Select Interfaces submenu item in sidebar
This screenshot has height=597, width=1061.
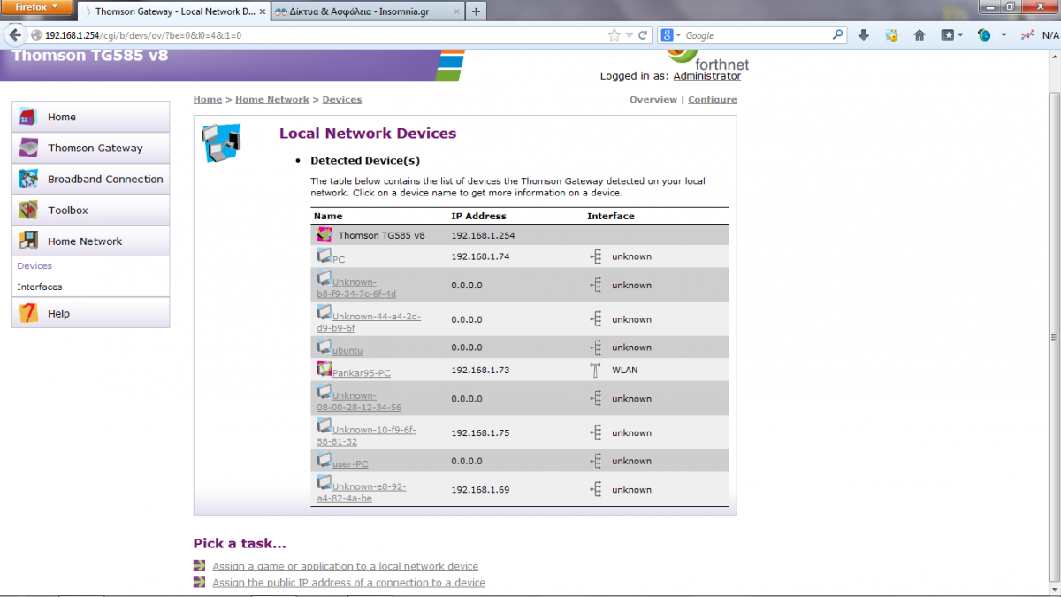click(40, 287)
